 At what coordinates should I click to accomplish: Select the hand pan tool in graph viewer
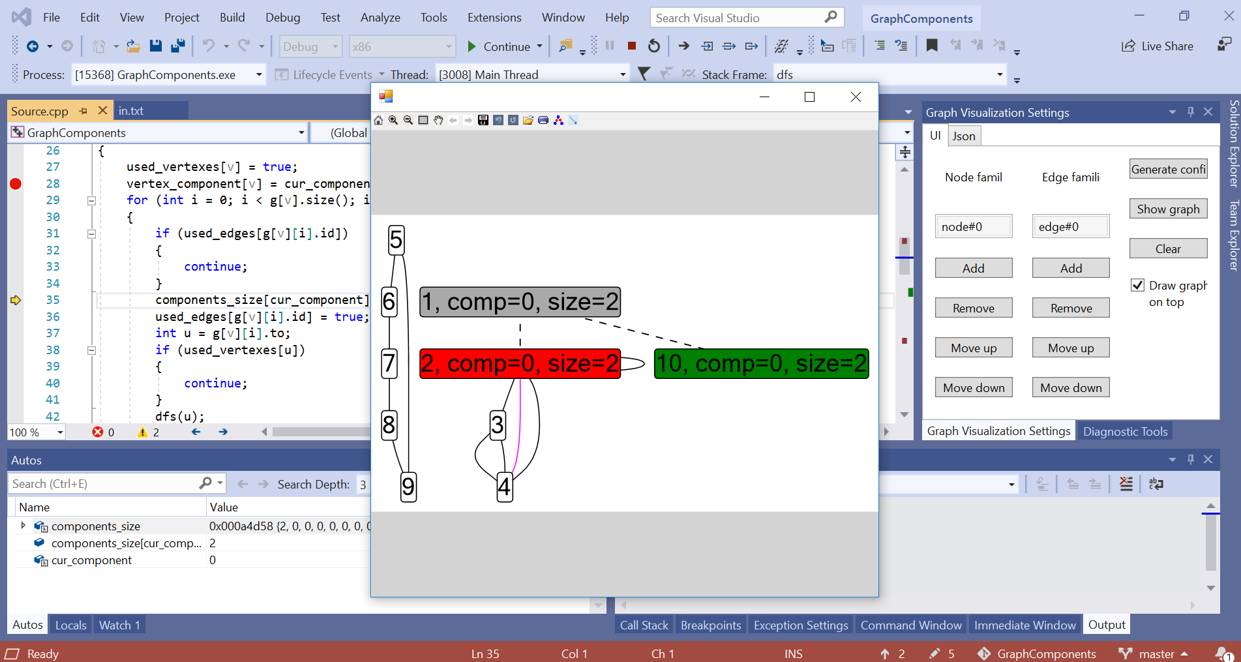(x=438, y=120)
